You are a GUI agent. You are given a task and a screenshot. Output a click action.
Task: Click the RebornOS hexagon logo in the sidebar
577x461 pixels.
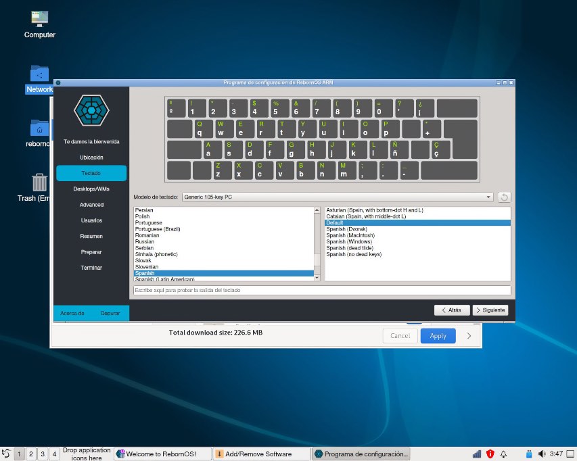click(91, 110)
